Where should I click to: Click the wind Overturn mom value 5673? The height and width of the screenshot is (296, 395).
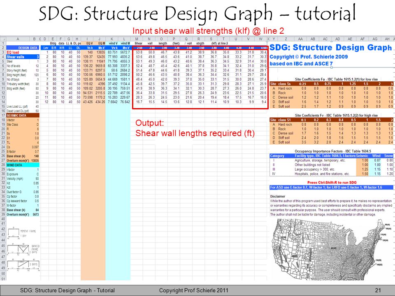36,215
